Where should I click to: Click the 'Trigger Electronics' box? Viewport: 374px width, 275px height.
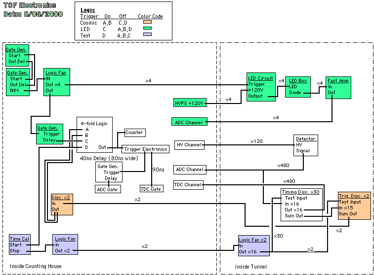[145, 149]
